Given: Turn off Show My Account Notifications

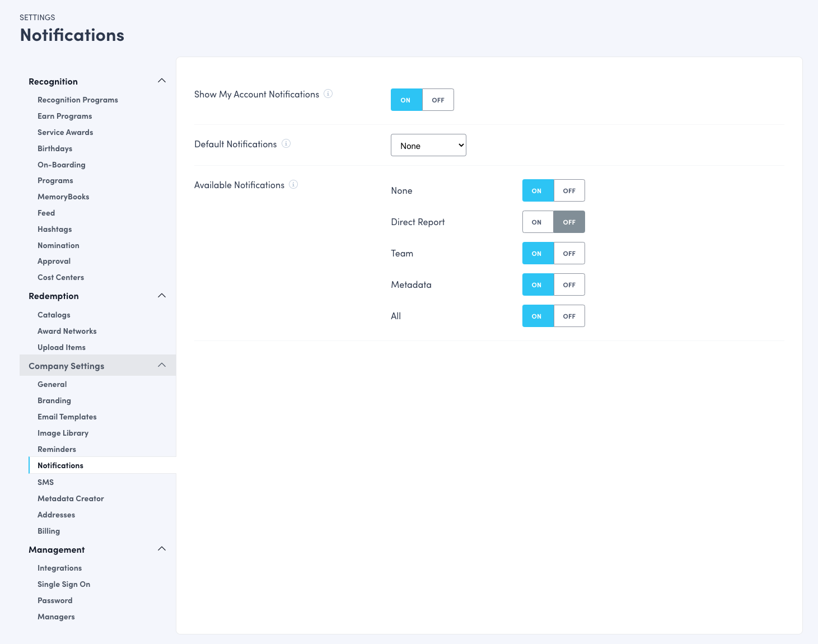Looking at the screenshot, I should pyautogui.click(x=437, y=100).
